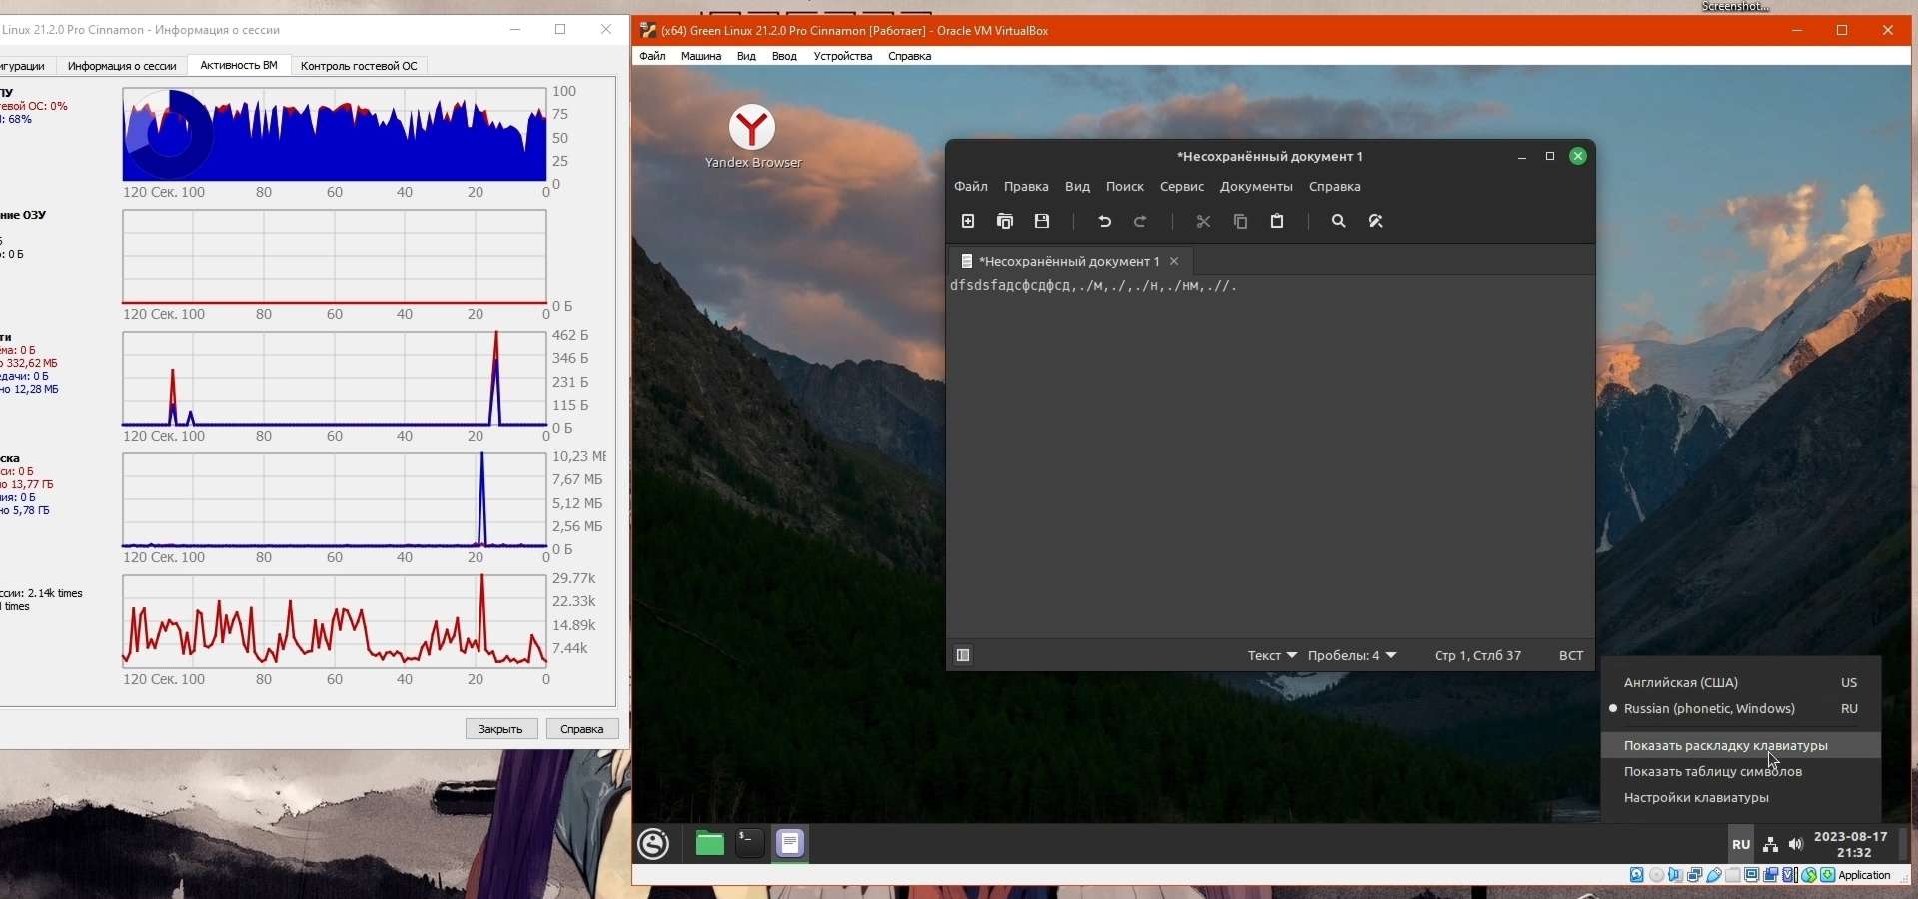Viewport: 1918px width, 899px height.
Task: Toggle the side panel icon in editor status bar
Action: tap(964, 655)
